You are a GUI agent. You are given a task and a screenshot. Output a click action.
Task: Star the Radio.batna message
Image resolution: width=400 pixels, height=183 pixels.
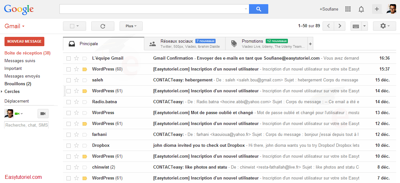pos(76,102)
